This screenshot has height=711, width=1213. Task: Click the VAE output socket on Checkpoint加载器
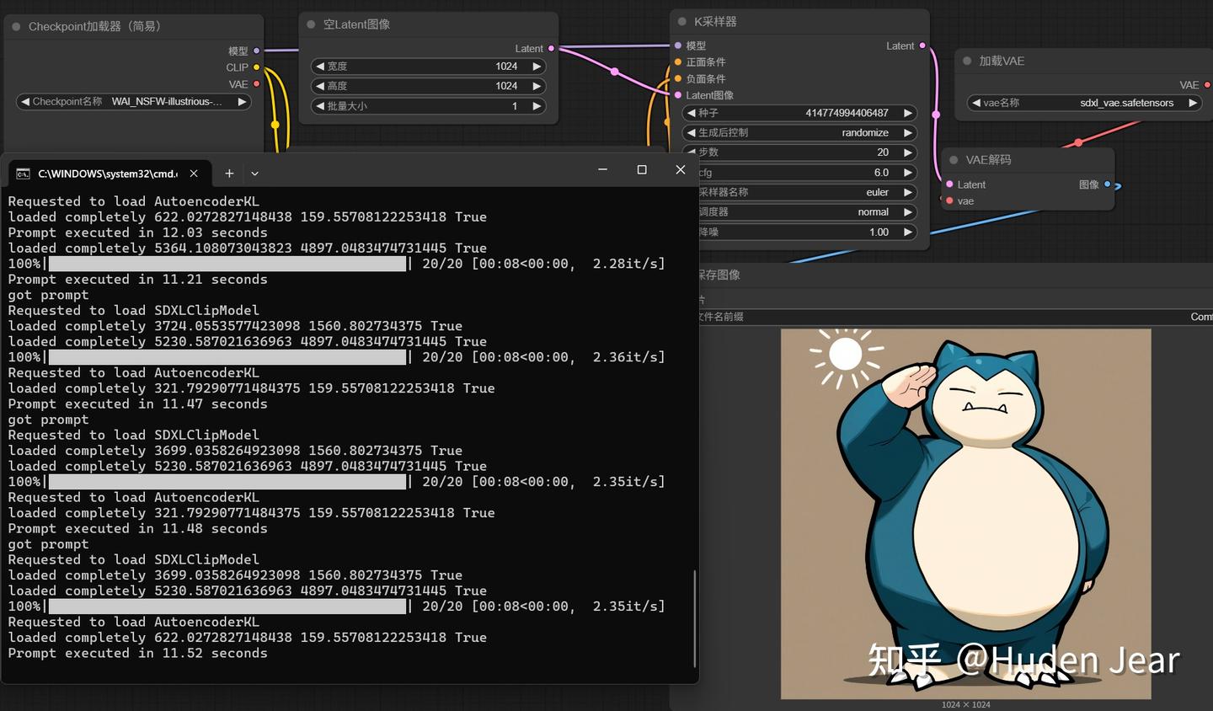pos(257,84)
